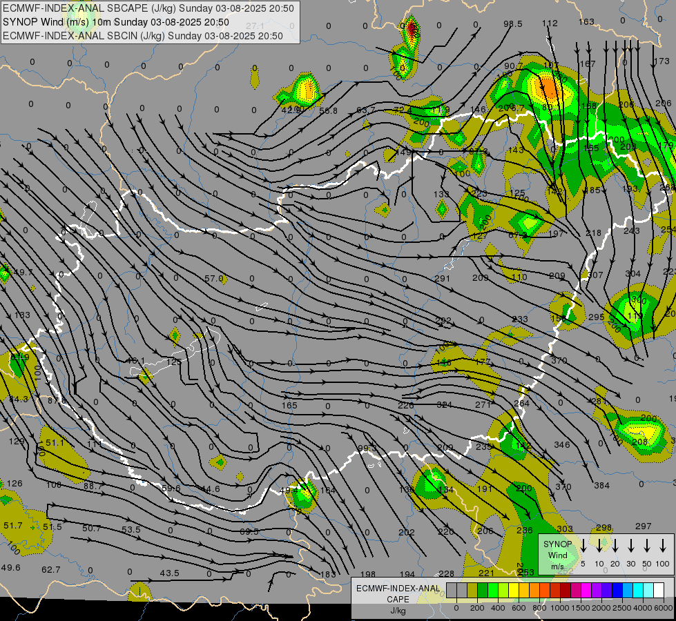Click the SYNOP Wind 10m header line
Image resolution: width=676 pixels, height=621 pixels.
(x=116, y=22)
